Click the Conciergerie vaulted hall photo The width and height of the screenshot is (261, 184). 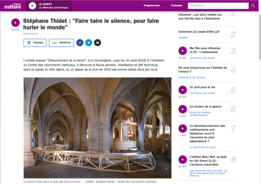point(98,128)
